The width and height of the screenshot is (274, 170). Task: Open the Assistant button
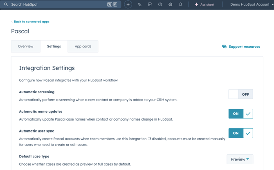point(204,4)
